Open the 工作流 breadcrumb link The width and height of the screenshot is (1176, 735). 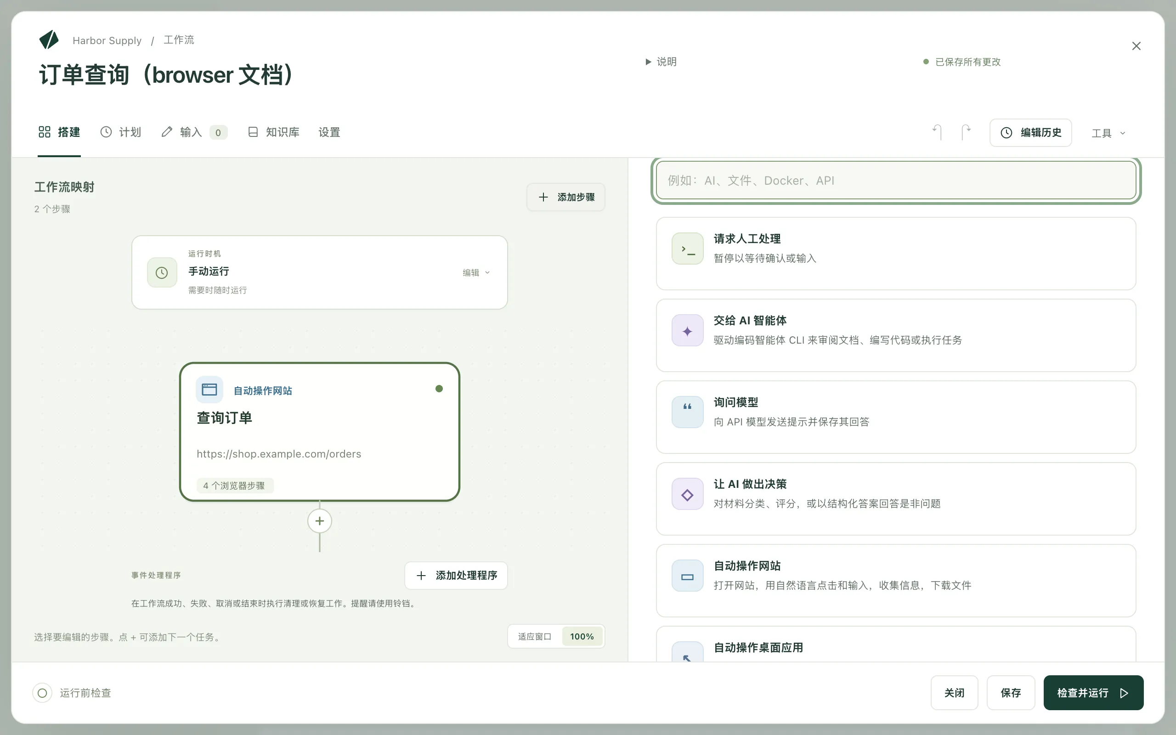click(179, 40)
